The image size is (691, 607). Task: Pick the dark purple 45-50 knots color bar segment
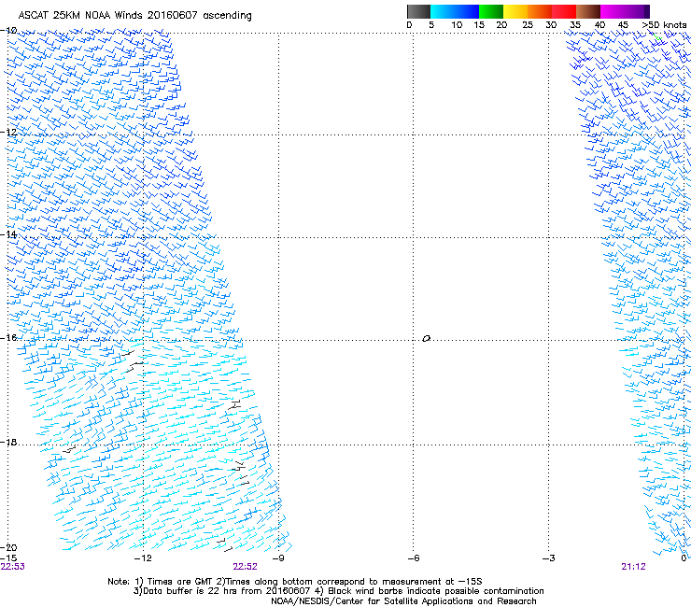coord(637,11)
